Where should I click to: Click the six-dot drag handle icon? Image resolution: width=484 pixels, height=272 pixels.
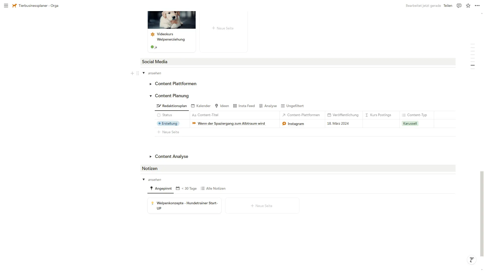pos(138,73)
